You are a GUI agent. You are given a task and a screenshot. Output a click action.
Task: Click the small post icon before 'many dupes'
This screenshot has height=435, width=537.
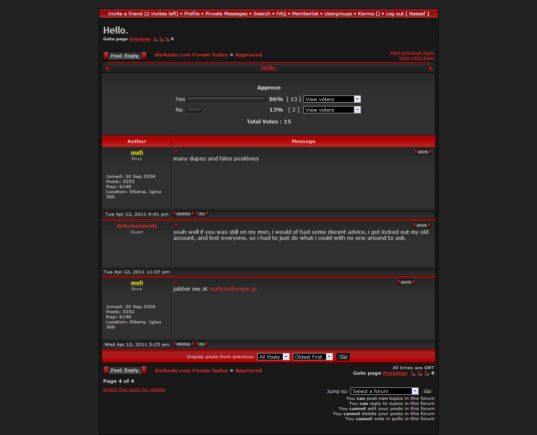coord(175,152)
